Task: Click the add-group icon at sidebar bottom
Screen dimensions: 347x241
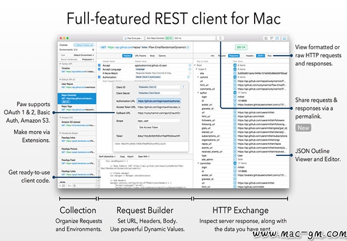Action: pyautogui.click(x=64, y=186)
